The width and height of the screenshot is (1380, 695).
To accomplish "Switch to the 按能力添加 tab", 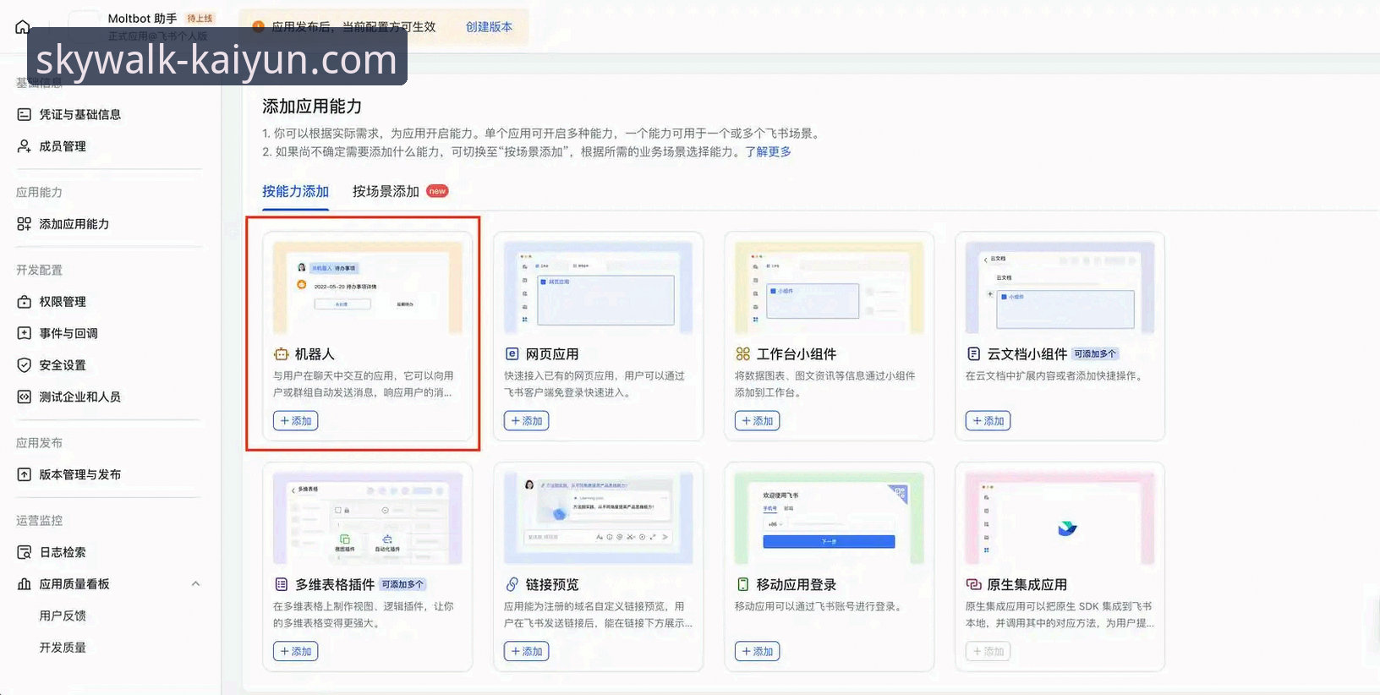I will tap(295, 192).
